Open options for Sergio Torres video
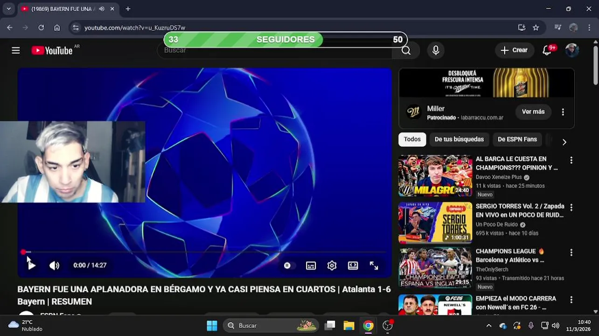 coord(571,207)
